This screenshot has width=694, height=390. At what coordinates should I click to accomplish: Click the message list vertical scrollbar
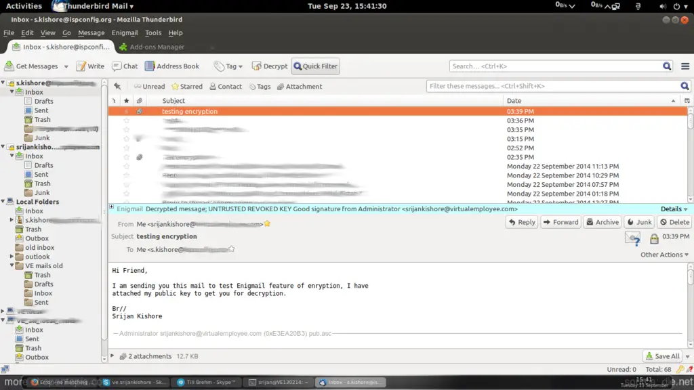(690, 154)
